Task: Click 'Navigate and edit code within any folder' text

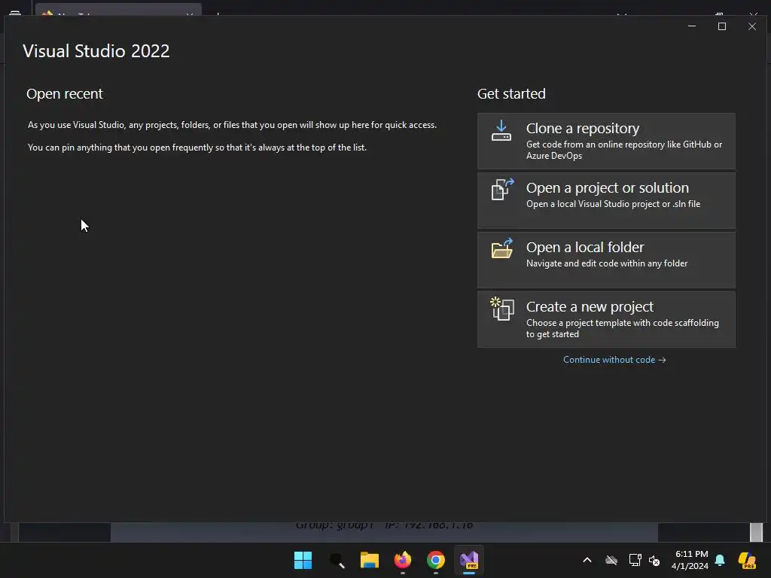Action: point(607,263)
